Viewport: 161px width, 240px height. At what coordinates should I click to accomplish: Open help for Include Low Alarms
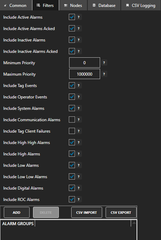(78, 165)
